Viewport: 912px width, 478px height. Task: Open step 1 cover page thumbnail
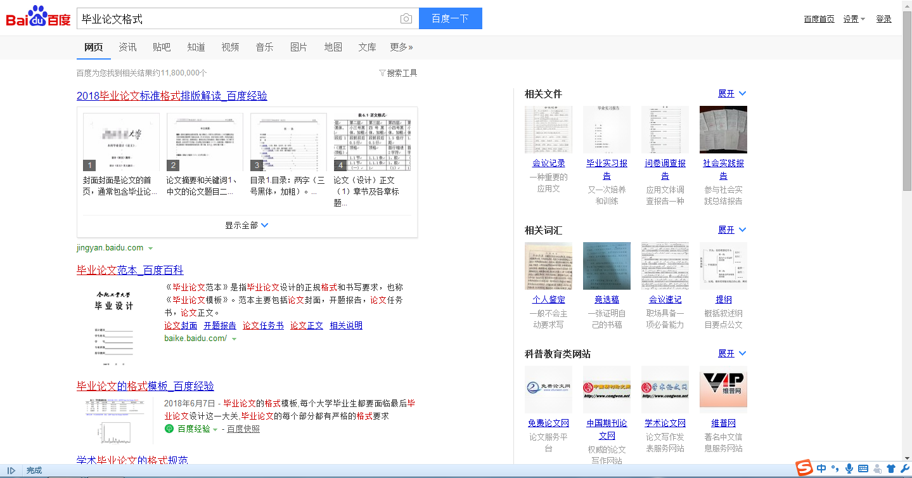pyautogui.click(x=121, y=143)
